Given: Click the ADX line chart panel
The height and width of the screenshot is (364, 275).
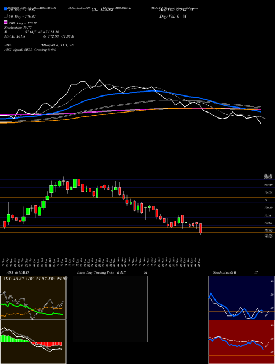Looking at the screenshot, I should [33, 298].
